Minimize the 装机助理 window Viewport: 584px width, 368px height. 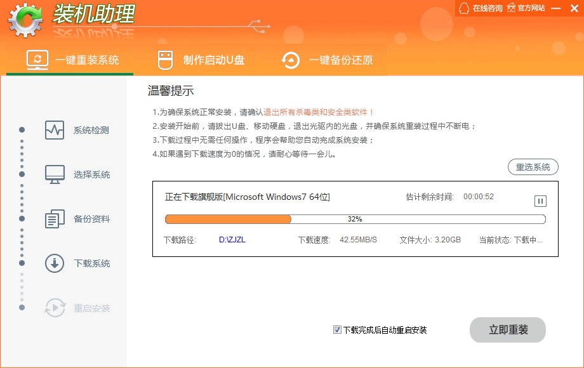(x=555, y=8)
